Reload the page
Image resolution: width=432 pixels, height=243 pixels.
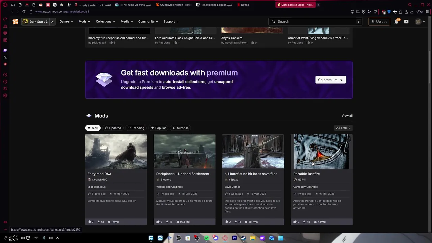tap(24, 12)
